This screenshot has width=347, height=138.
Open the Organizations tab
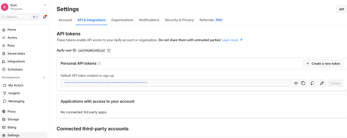tap(122, 20)
